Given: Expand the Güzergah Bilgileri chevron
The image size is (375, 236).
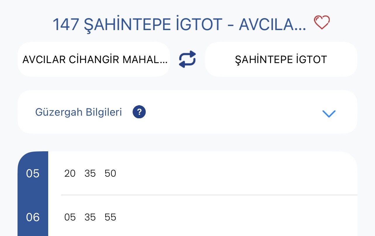Looking at the screenshot, I should tap(329, 114).
